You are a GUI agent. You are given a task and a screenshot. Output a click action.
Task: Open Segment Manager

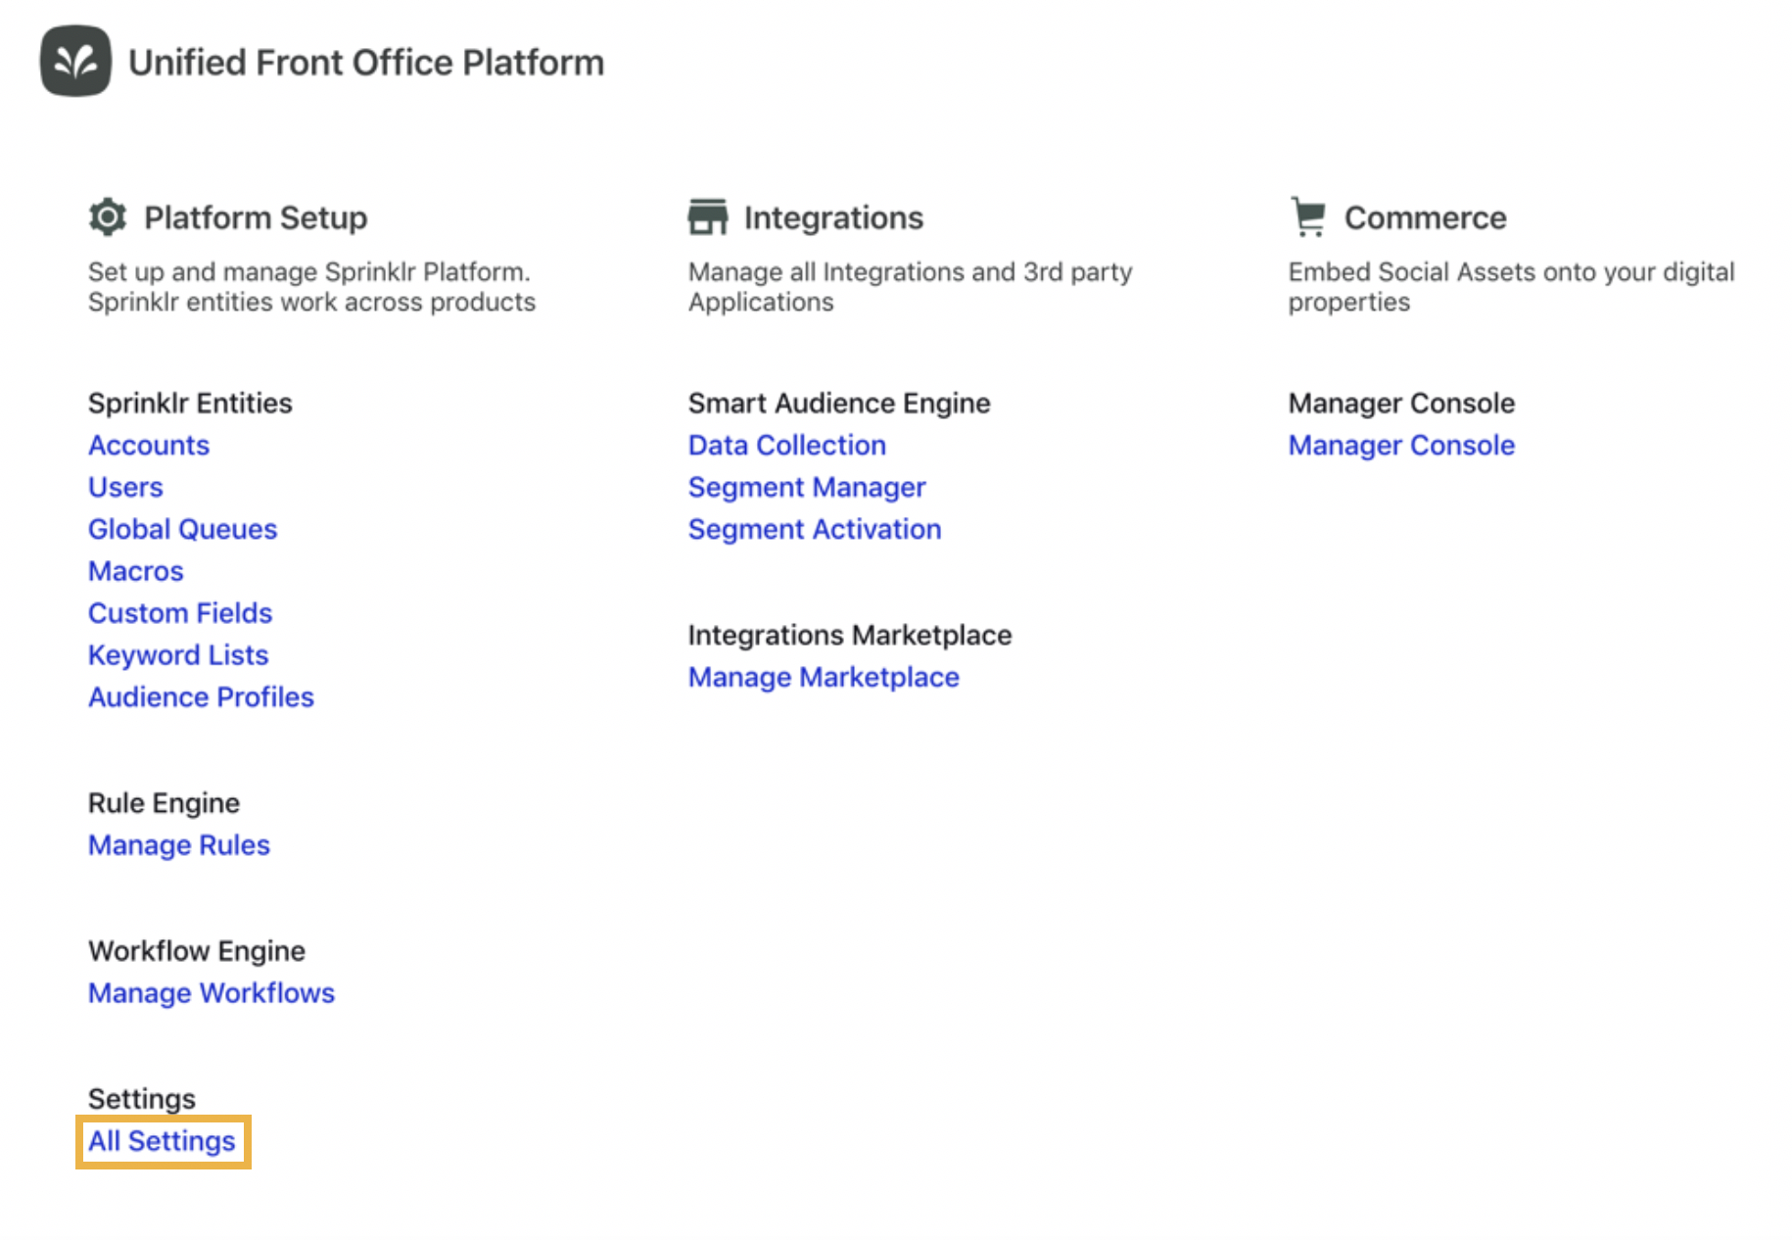coord(807,487)
